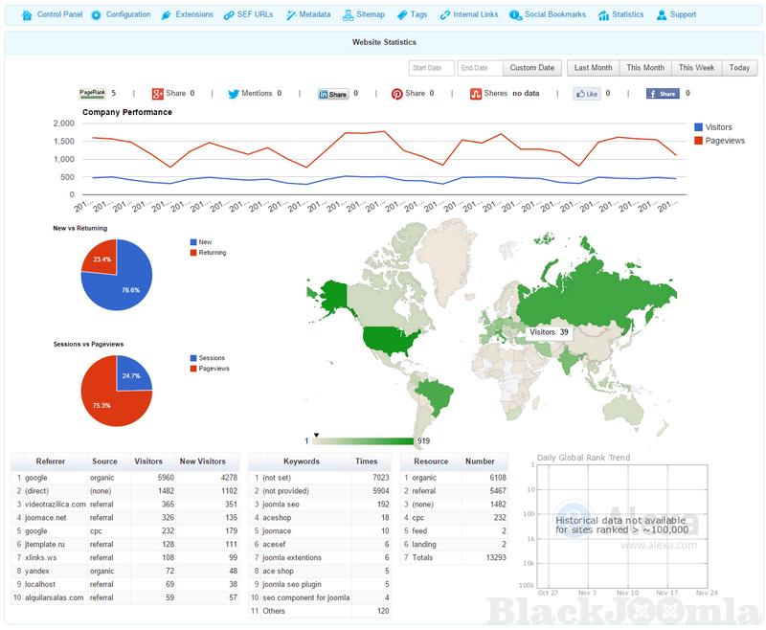Toggle Visitors series in chart legend
This screenshot has width=766, height=630.
[712, 127]
